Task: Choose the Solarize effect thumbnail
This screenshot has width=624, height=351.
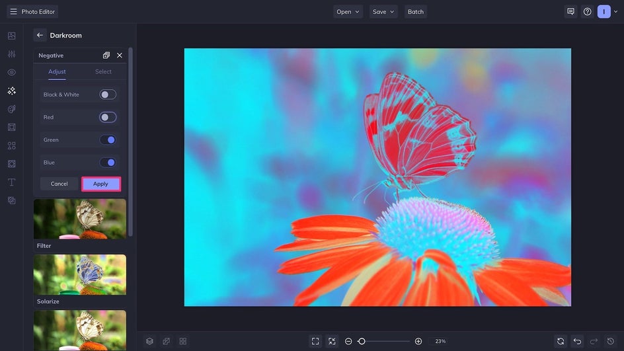Action: [x=80, y=274]
